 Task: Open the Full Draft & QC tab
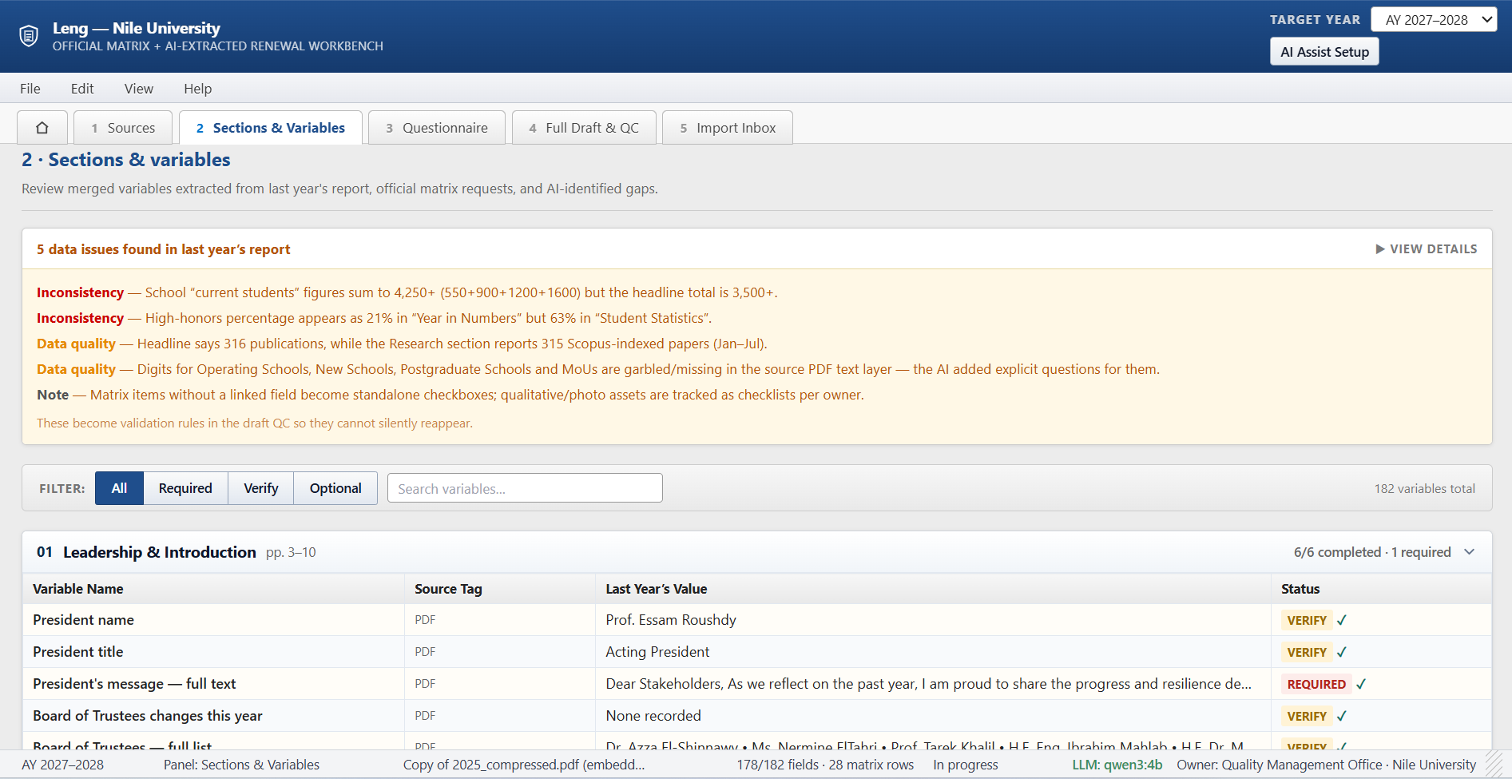tap(584, 128)
